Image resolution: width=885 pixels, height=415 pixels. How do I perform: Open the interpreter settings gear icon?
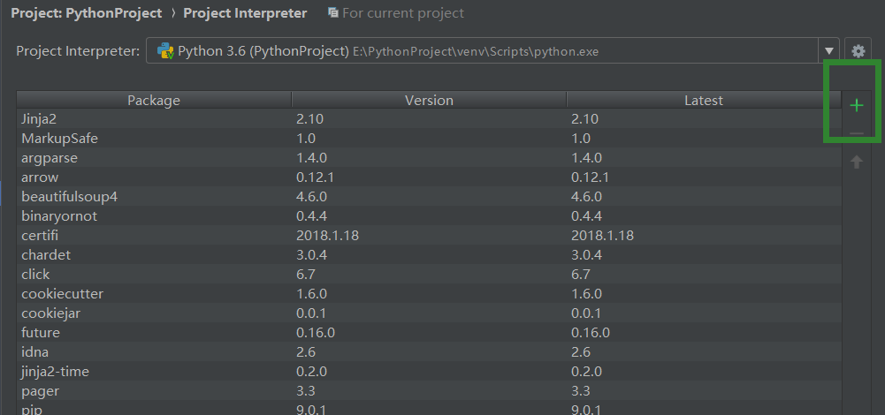858,51
